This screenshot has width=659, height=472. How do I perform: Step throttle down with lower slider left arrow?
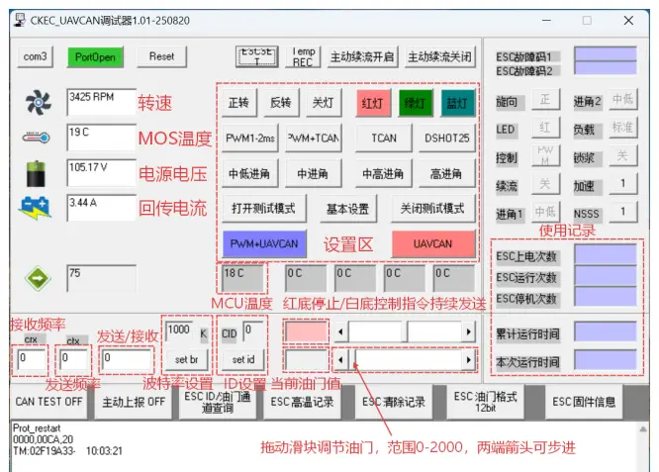coord(341,359)
